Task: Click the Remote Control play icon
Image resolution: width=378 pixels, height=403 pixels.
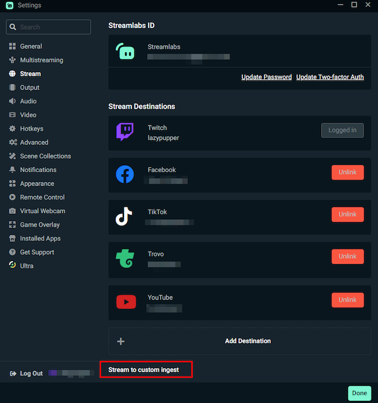Action: pyautogui.click(x=12, y=197)
